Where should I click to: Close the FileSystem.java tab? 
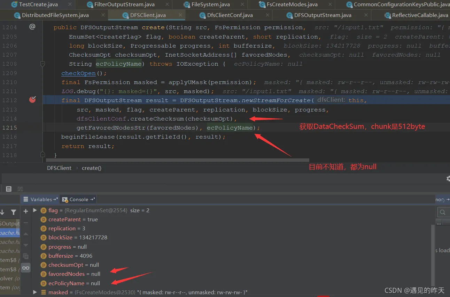[x=242, y=5]
